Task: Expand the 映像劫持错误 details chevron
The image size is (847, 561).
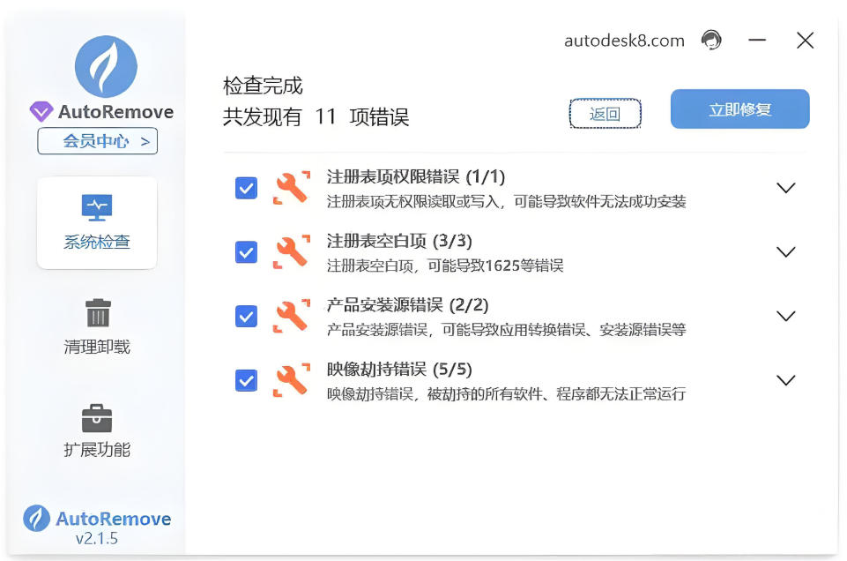Action: tap(785, 380)
